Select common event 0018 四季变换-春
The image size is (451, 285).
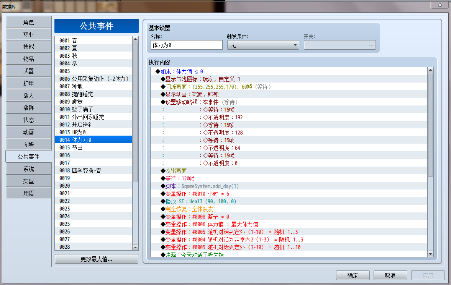(93, 170)
